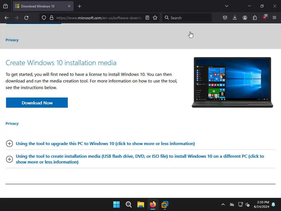
Task: Click the OneDrive cloud tray icon
Action: click(x=232, y=204)
